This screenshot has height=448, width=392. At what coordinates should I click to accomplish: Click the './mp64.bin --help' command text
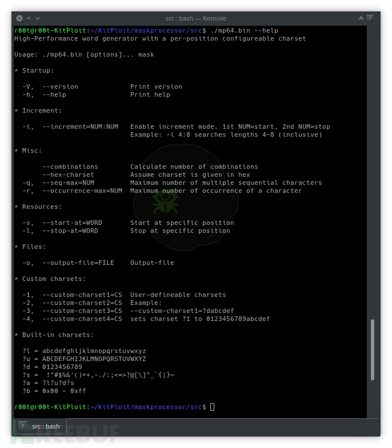(x=244, y=30)
